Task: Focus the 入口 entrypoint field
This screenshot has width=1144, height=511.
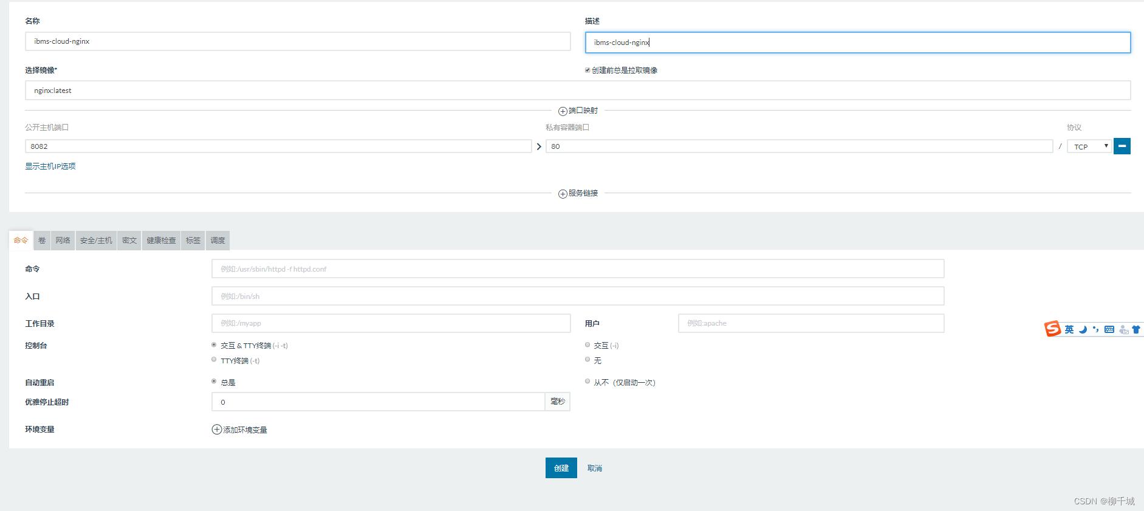Action: [578, 296]
